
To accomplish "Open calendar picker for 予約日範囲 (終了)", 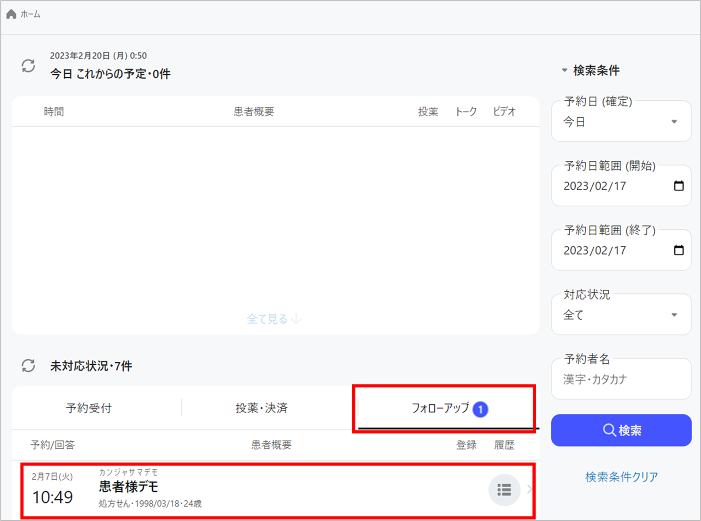I will pyautogui.click(x=678, y=250).
